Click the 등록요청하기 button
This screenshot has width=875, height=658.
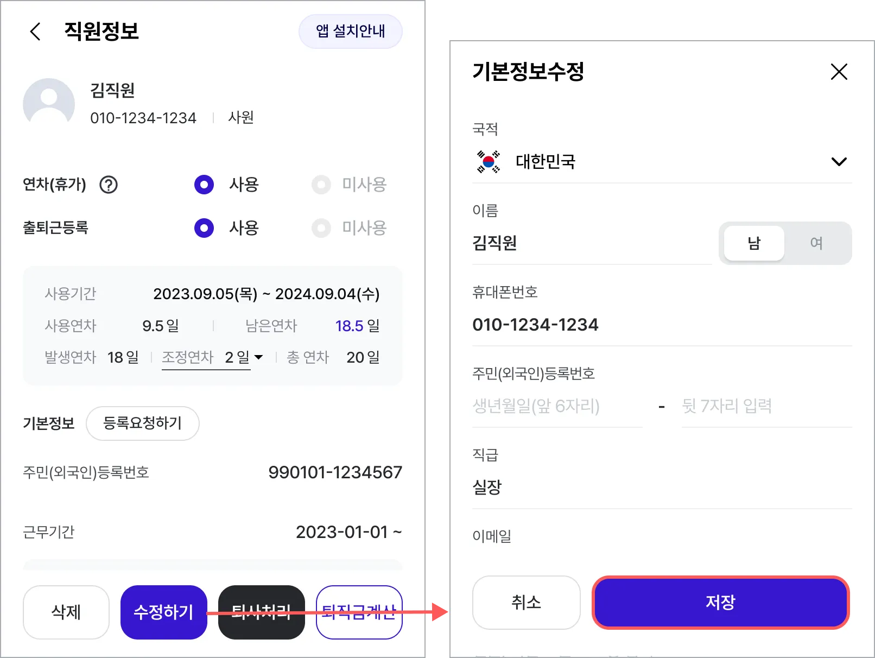pos(142,423)
